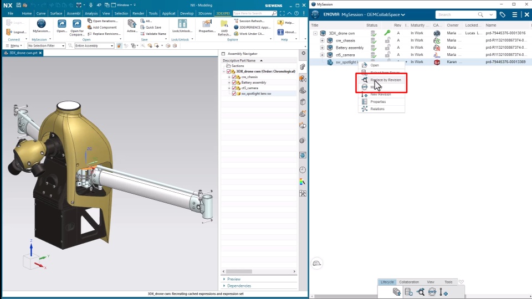Open the No Selection Filter dropdown
532x299 pixels.
46,45
